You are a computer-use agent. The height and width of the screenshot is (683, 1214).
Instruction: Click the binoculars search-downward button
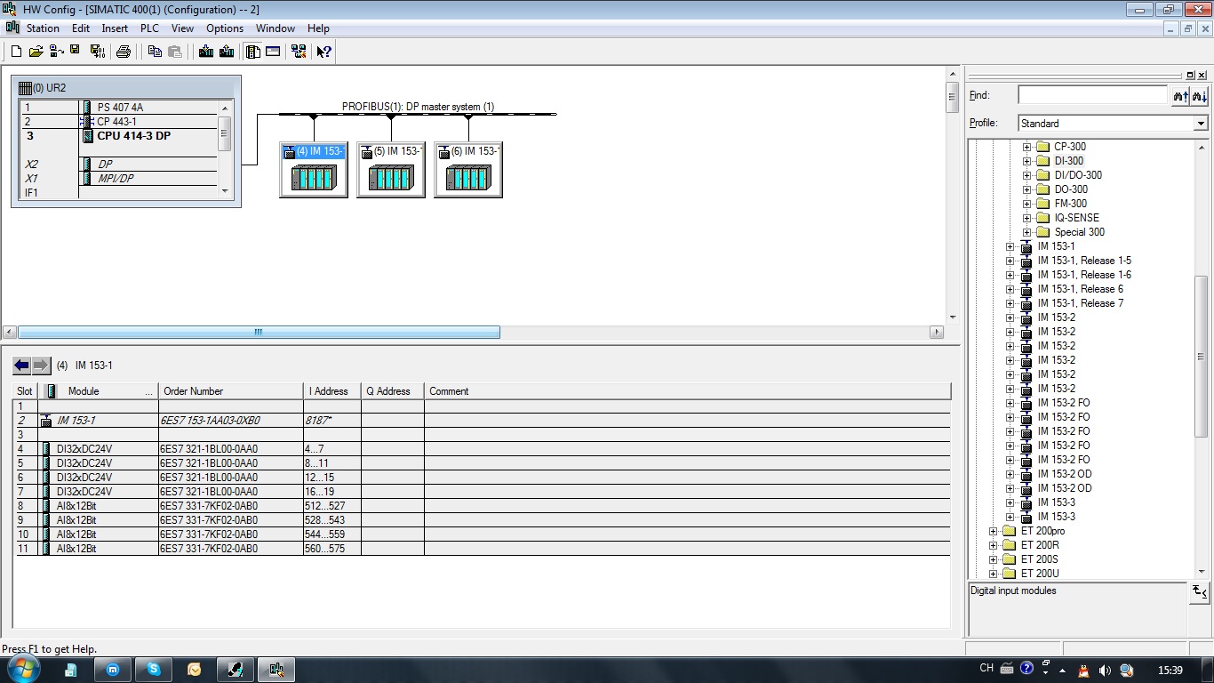(x=1200, y=96)
